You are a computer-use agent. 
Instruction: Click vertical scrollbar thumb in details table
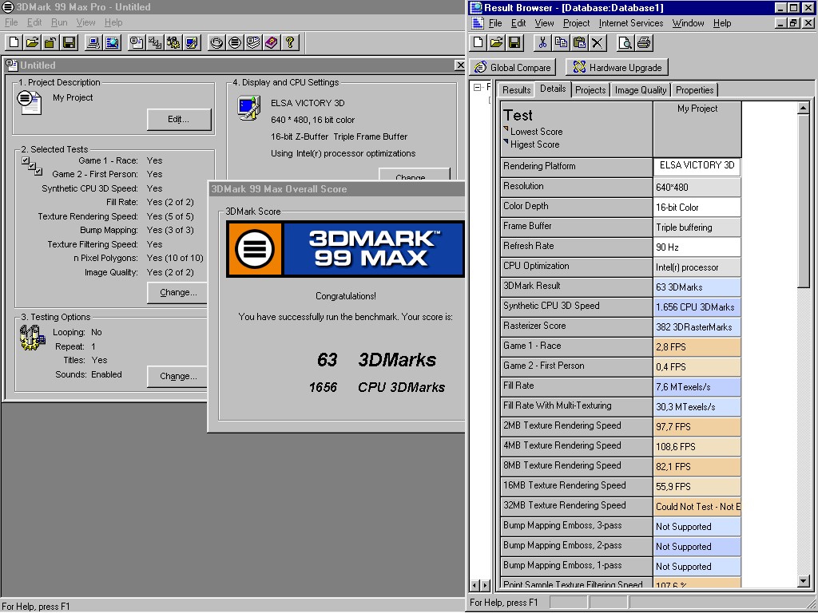(804, 200)
